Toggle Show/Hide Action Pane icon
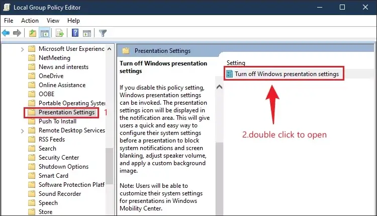377x216 pixels. pos(87,33)
